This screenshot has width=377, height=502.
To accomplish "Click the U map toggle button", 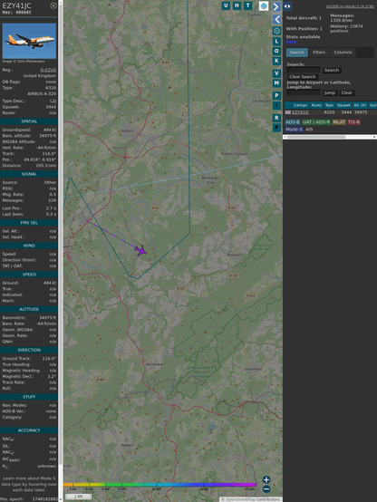I will [226, 5].
